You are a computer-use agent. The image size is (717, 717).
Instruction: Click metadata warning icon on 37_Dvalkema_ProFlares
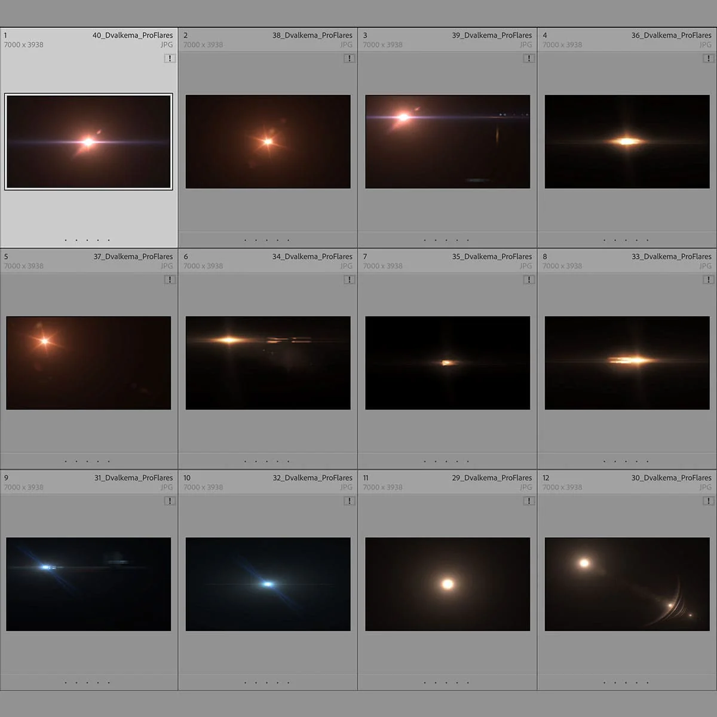pyautogui.click(x=170, y=279)
